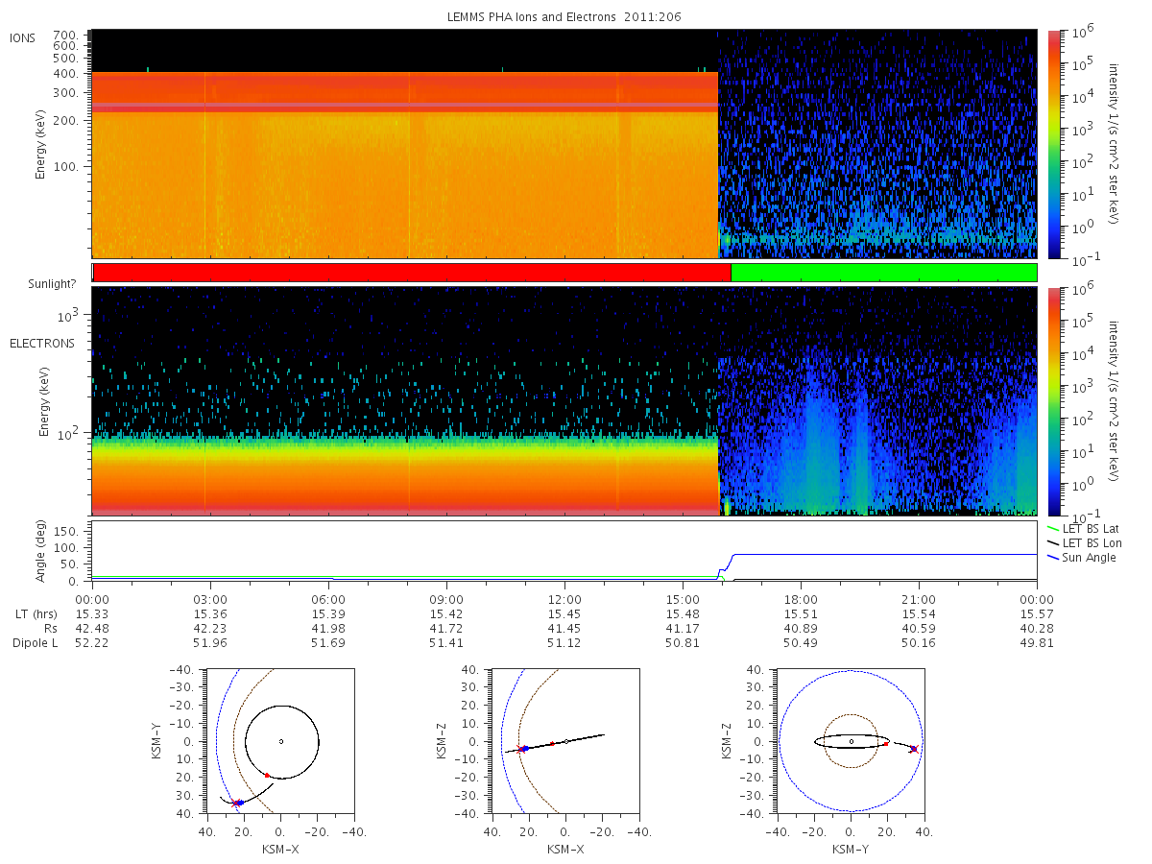Screen dimensions: 1152x864
Task: Click the green segment of the Sunlight bar
Action: [x=884, y=273]
